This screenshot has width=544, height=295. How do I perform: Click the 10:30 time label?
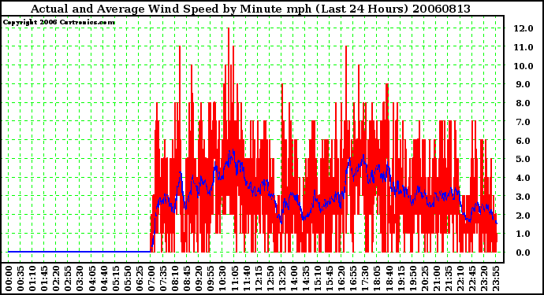point(222,278)
